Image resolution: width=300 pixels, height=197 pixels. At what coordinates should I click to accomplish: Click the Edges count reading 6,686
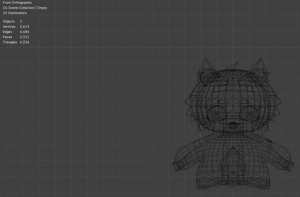pyautogui.click(x=25, y=32)
